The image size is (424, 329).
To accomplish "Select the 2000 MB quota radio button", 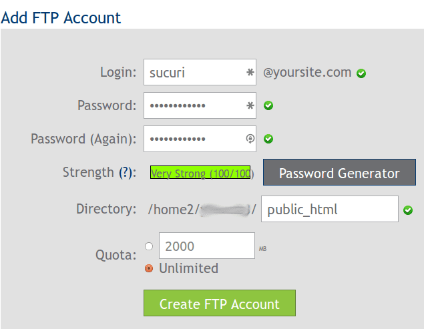I will (149, 246).
